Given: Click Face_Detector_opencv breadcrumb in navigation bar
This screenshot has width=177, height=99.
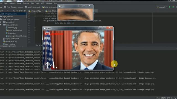Looking at the screenshot, I should (14, 7).
